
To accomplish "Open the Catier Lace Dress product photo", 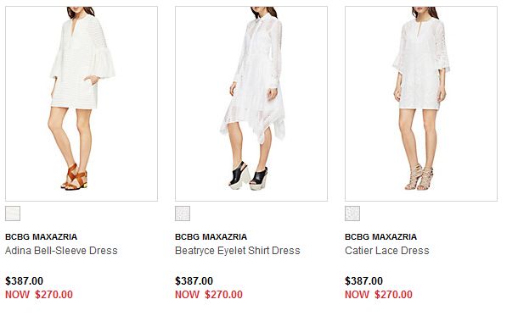I will 421,103.
